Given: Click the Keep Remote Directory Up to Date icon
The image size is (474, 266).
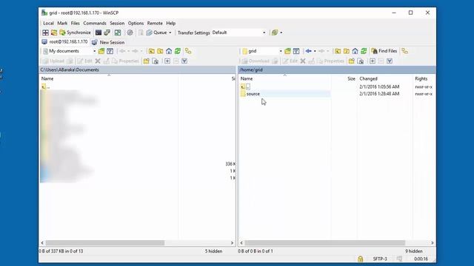Looking at the screenshot, I should [118, 33].
